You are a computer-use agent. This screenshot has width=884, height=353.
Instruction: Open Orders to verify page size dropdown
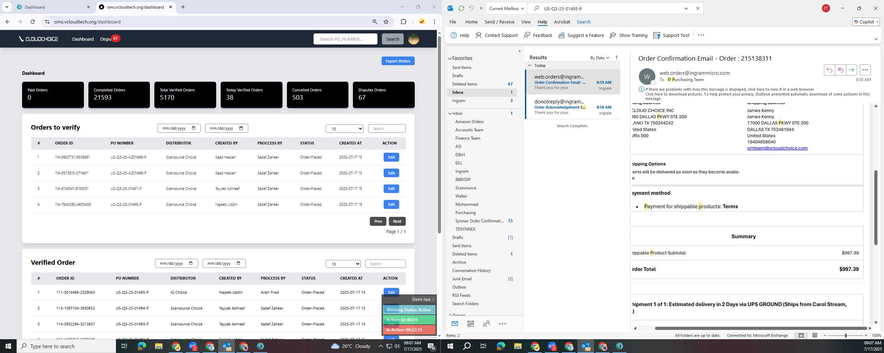344,129
